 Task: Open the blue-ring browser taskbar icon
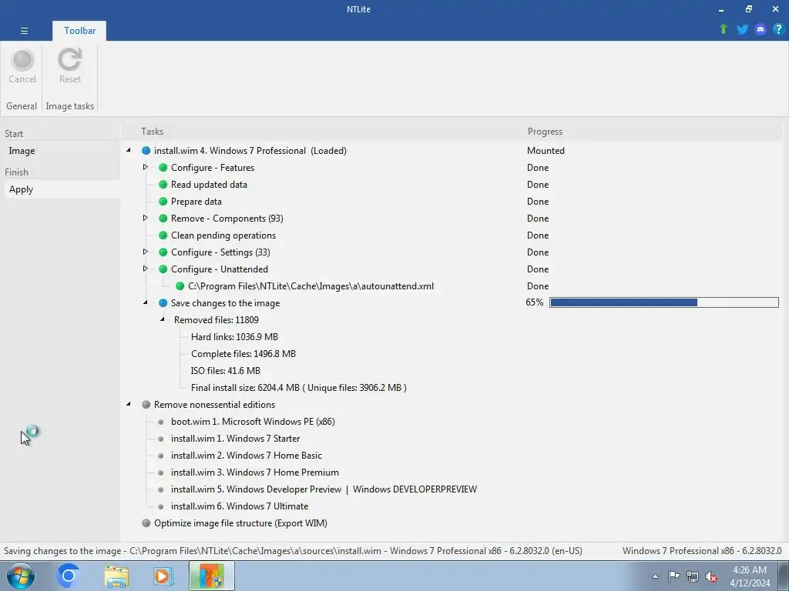point(69,576)
